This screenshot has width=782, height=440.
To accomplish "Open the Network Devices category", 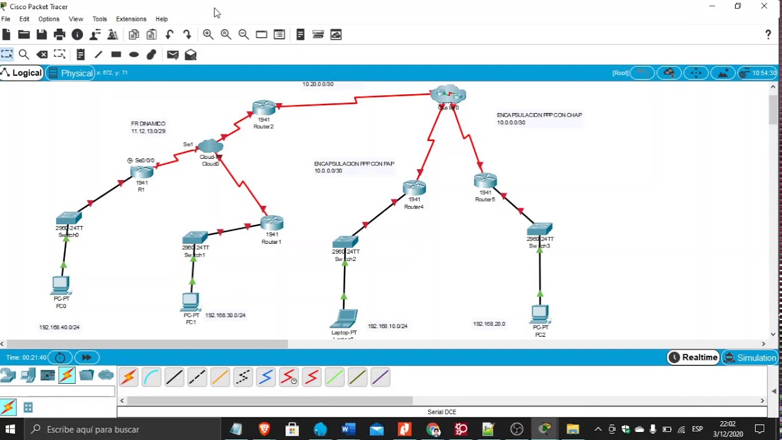I will click(9, 375).
